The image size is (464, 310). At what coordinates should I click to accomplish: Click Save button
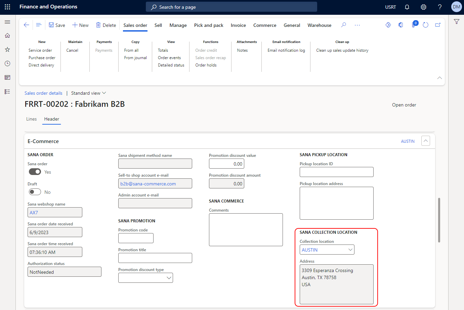click(57, 25)
